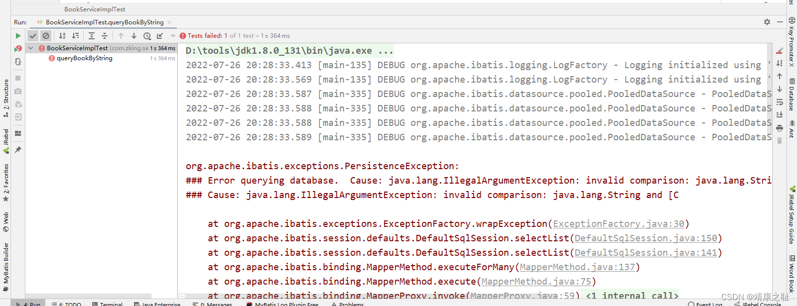Show more toolbar actions chevron
The width and height of the screenshot is (797, 306).
pos(173,36)
